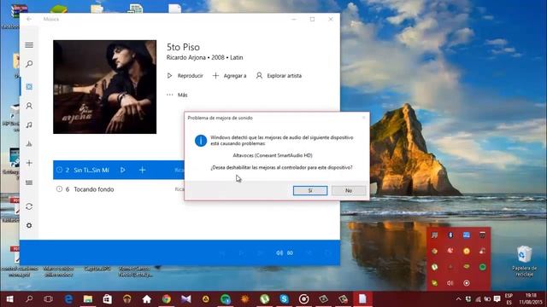
Task: Open the playlists list icon in sidebar
Action: coord(29,182)
